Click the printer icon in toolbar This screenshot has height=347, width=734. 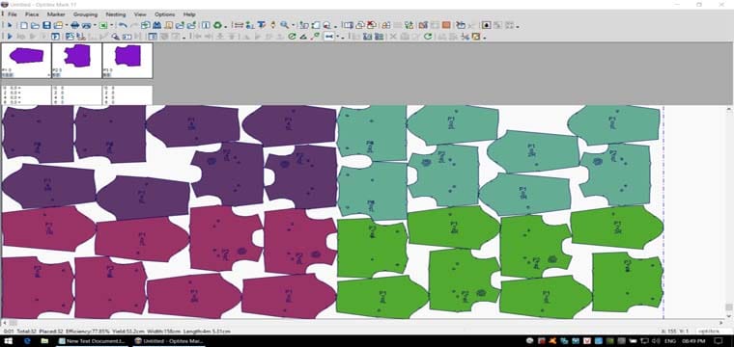(75, 25)
